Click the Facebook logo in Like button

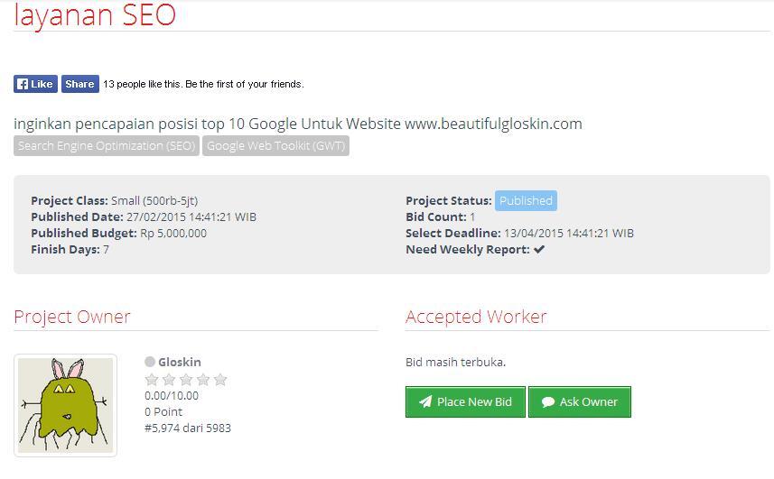pyautogui.click(x=23, y=84)
